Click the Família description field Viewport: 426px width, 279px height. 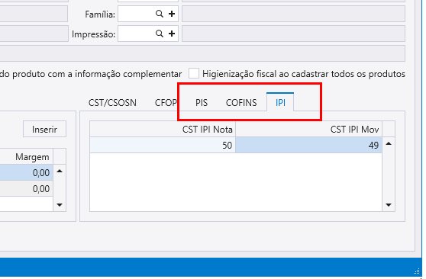[x=293, y=14]
